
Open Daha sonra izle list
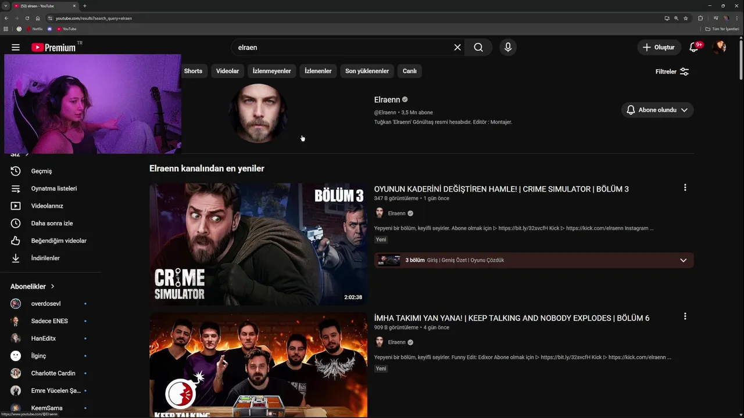click(51, 224)
